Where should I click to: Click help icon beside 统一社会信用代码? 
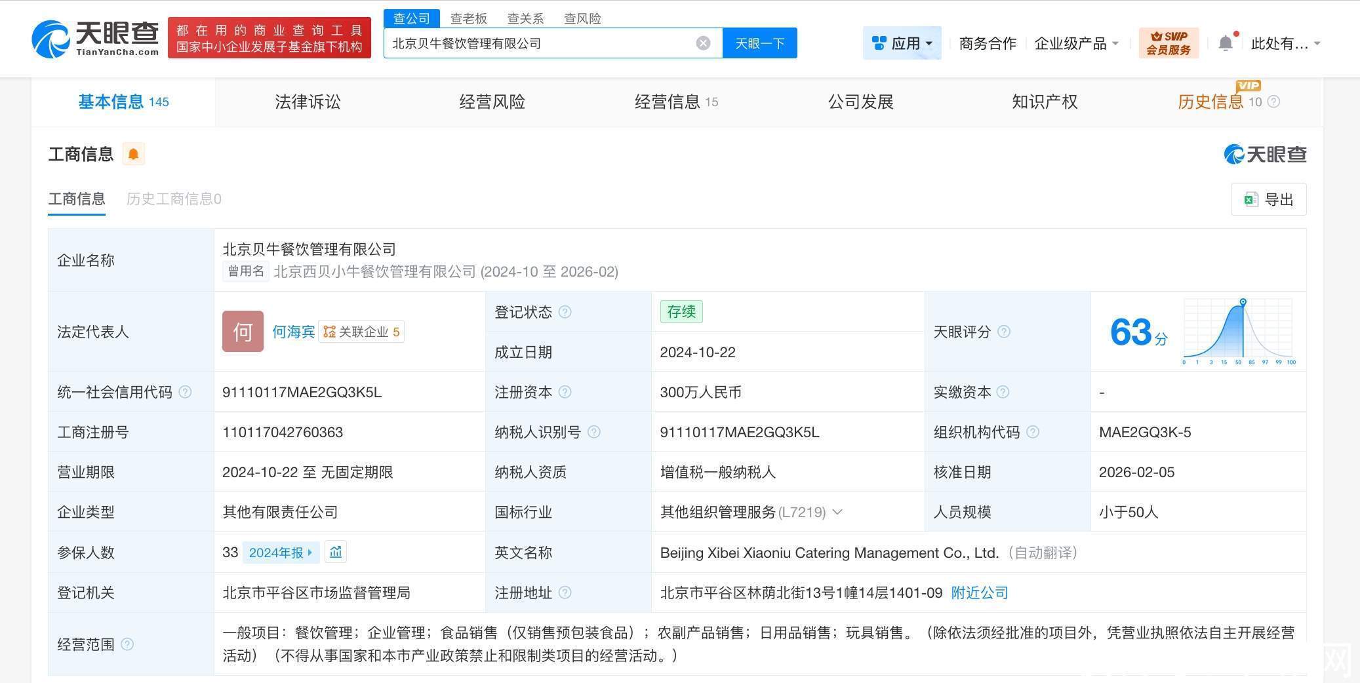(186, 392)
